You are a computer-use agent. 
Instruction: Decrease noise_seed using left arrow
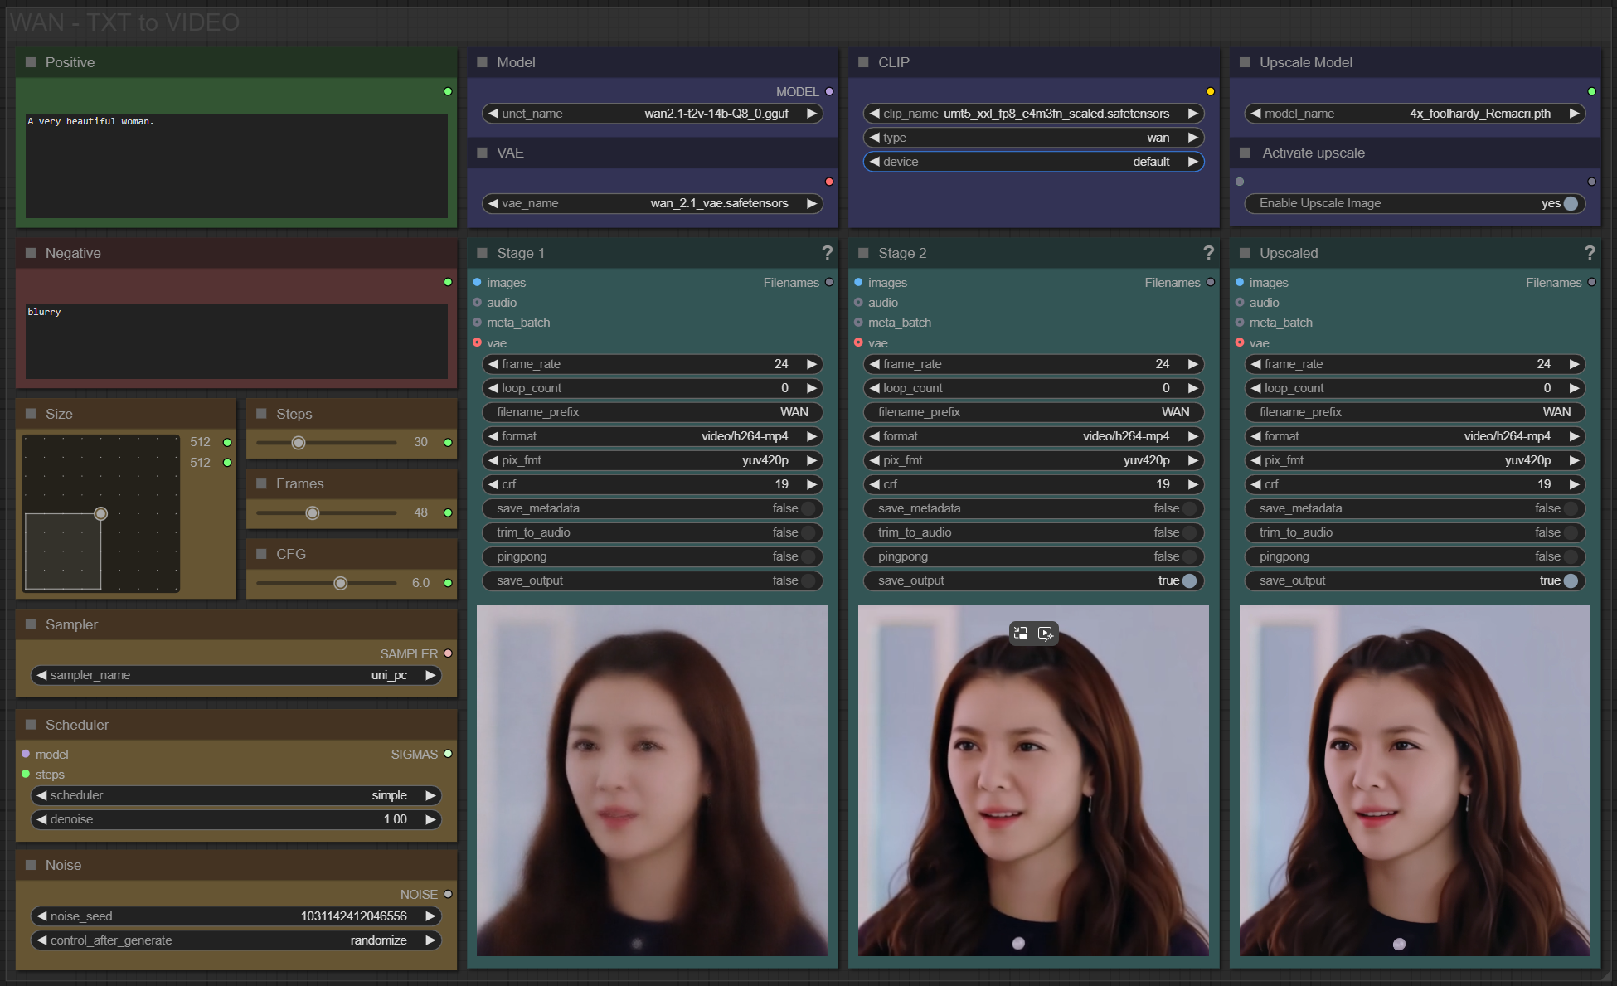41,916
